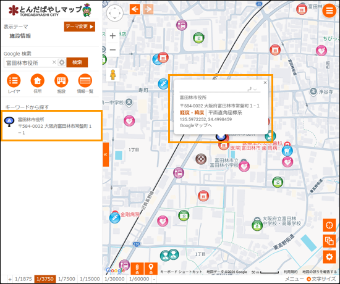This screenshot has height=284, width=340.
Task: Select the 1/1875 map scale
Action: click(x=23, y=279)
